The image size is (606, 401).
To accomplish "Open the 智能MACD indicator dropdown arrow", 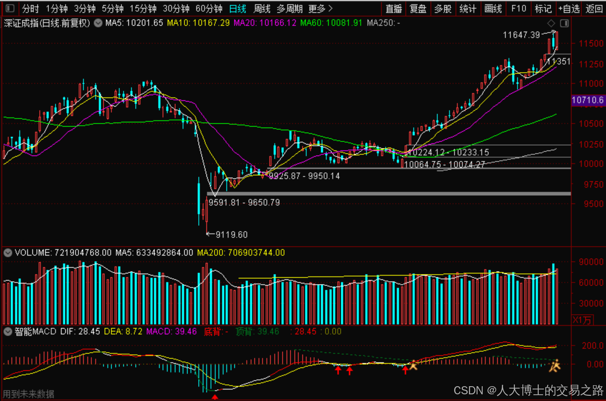I will coord(7,331).
